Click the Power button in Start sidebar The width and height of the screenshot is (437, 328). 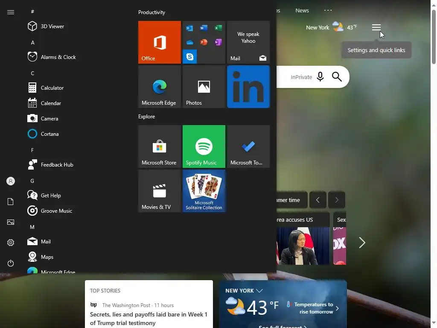[x=11, y=263]
